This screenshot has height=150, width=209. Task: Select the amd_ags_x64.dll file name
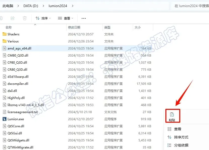pyautogui.click(x=19, y=48)
